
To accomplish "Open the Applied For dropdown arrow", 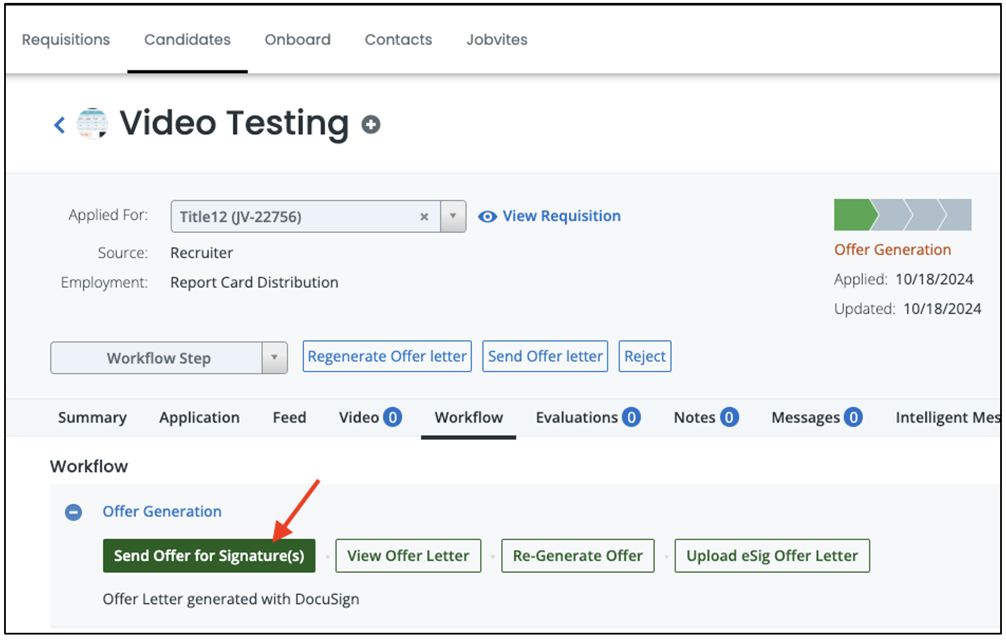I will (453, 217).
